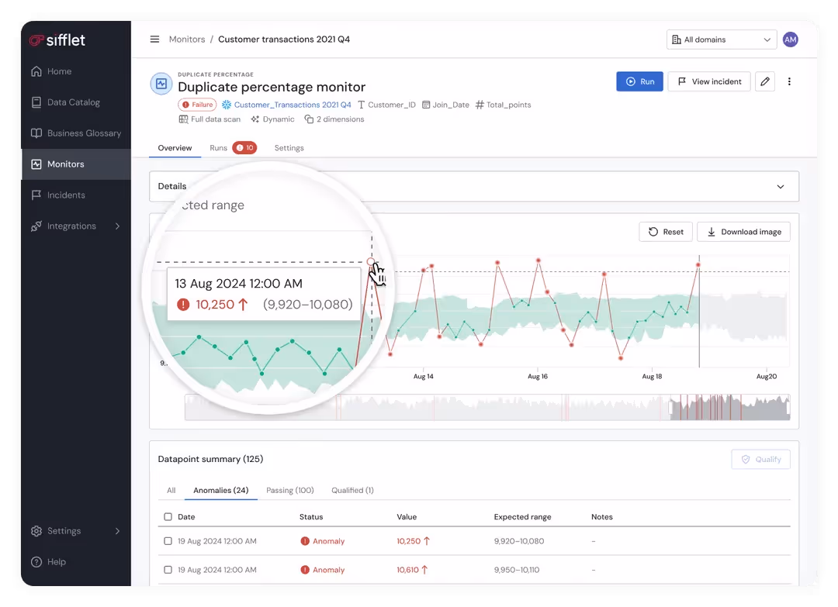The image size is (838, 607).
Task: Click the red 10 badge on Runs
Action: pyautogui.click(x=244, y=148)
